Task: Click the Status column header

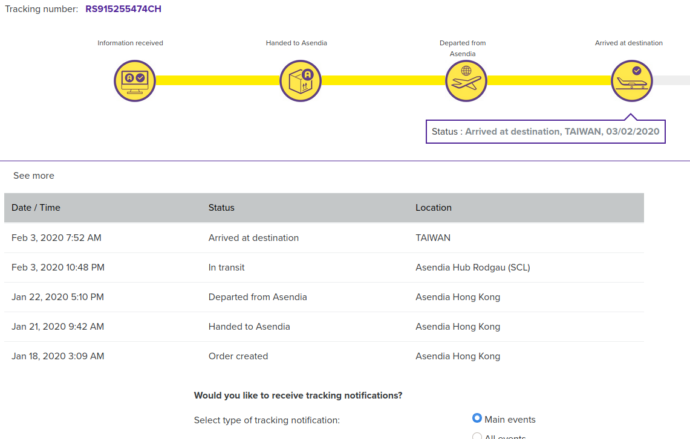Action: click(221, 208)
